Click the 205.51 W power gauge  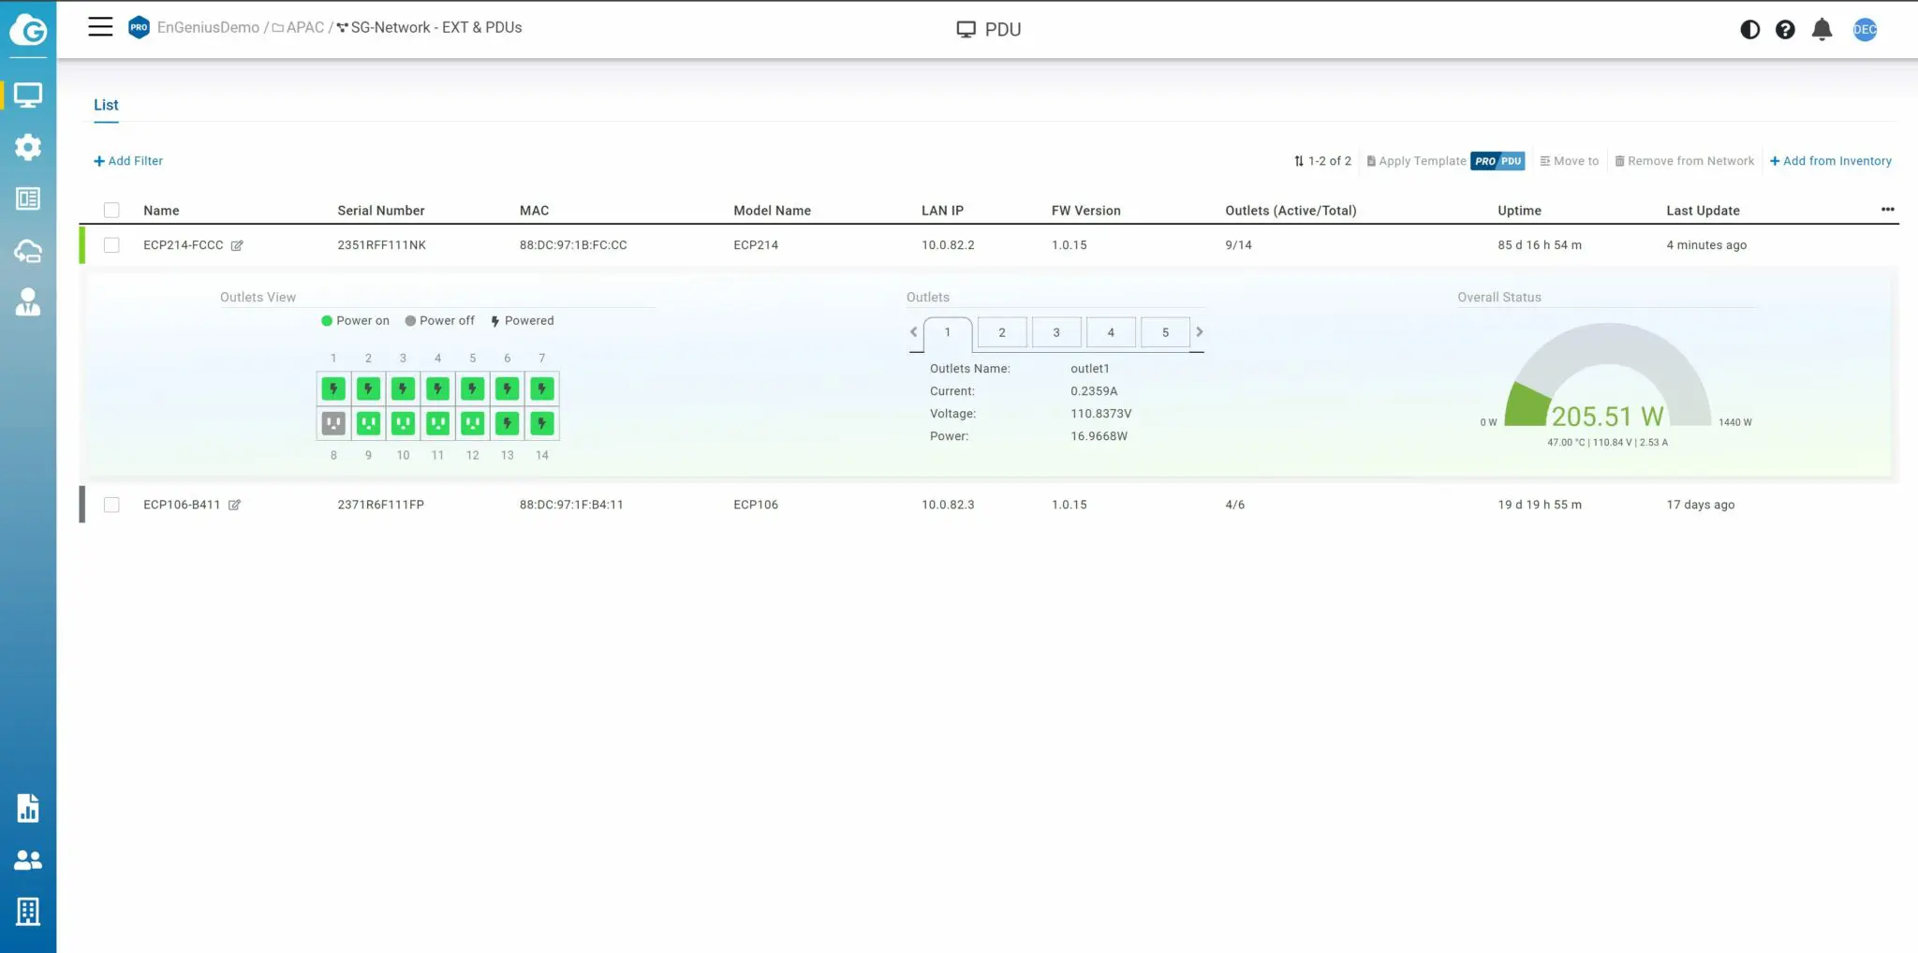[x=1607, y=377]
